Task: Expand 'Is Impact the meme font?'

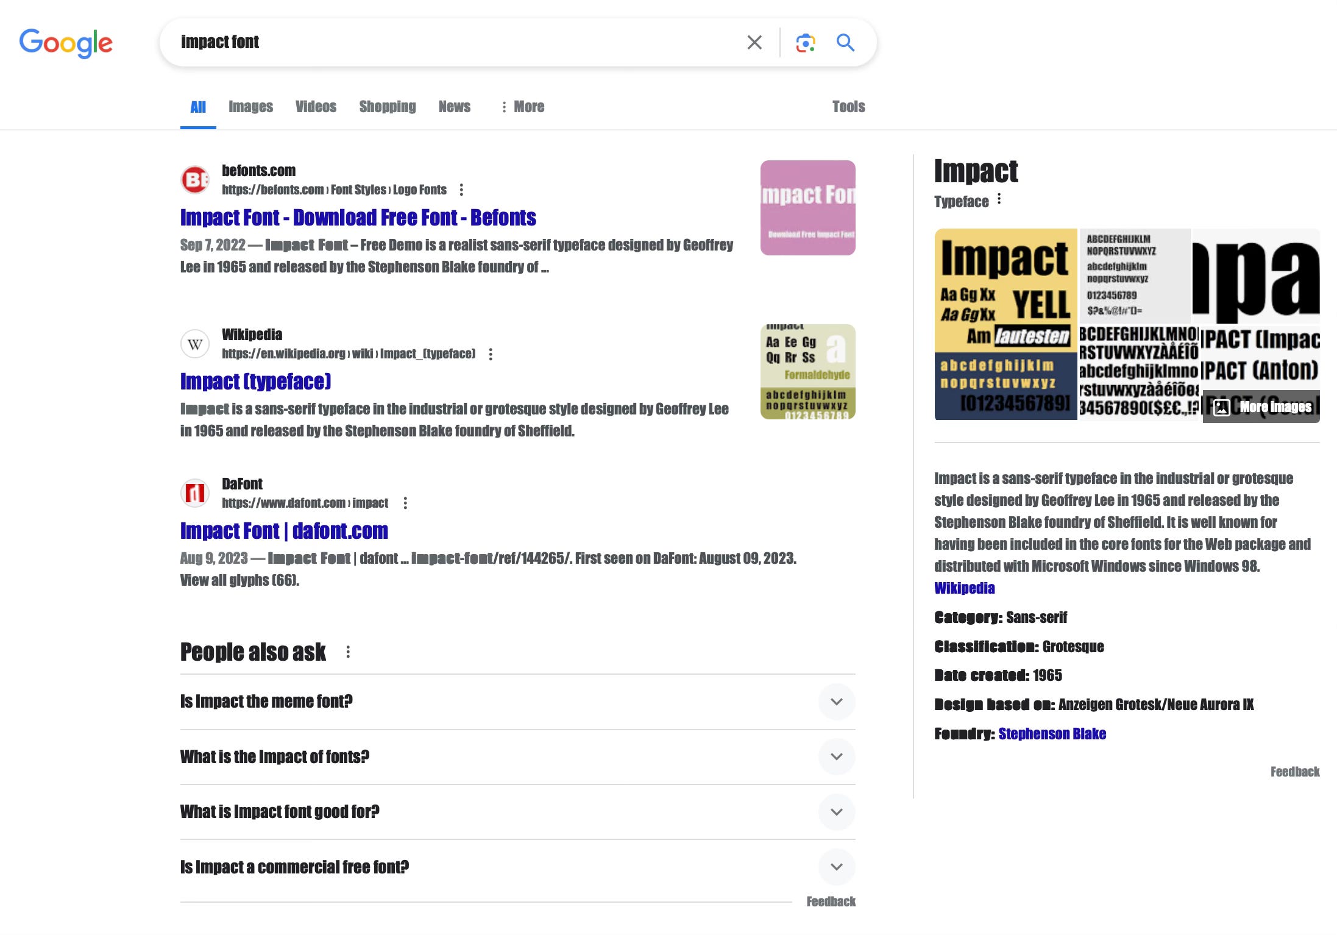Action: pos(518,702)
